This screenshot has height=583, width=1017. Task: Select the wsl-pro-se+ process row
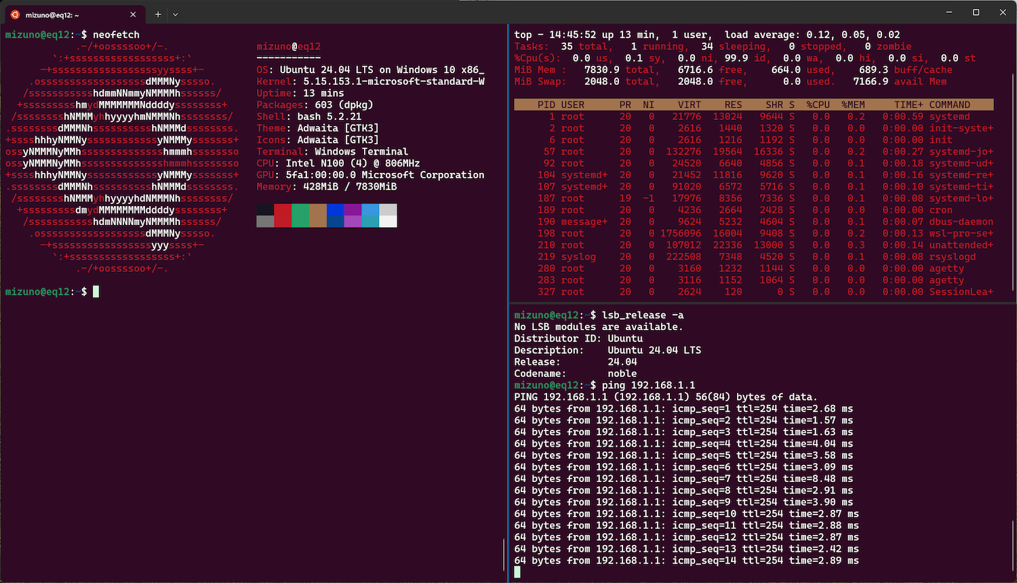tap(754, 234)
